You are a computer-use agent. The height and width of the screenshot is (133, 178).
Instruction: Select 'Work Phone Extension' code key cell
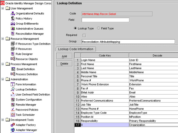105,84
